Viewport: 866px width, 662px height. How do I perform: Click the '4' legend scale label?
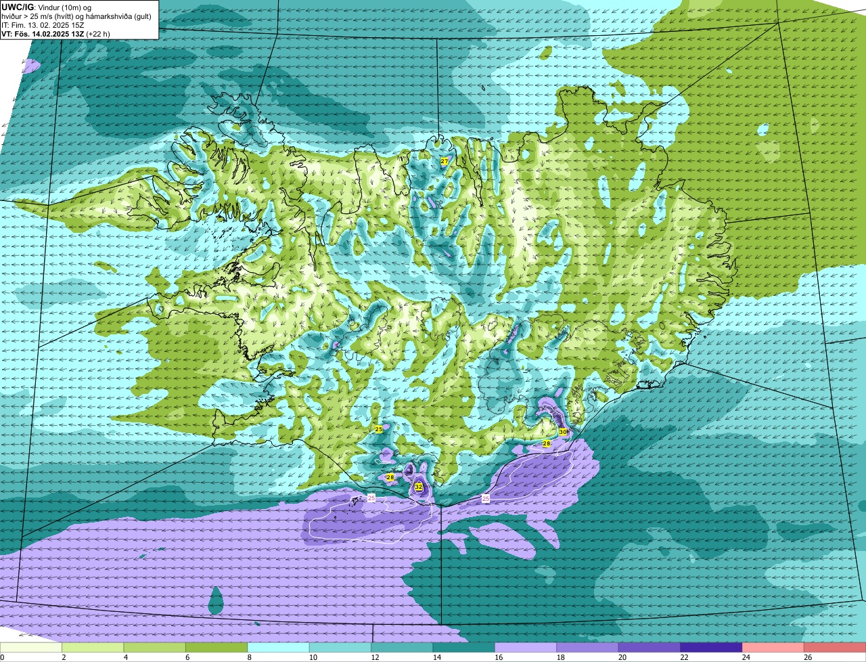(126, 657)
